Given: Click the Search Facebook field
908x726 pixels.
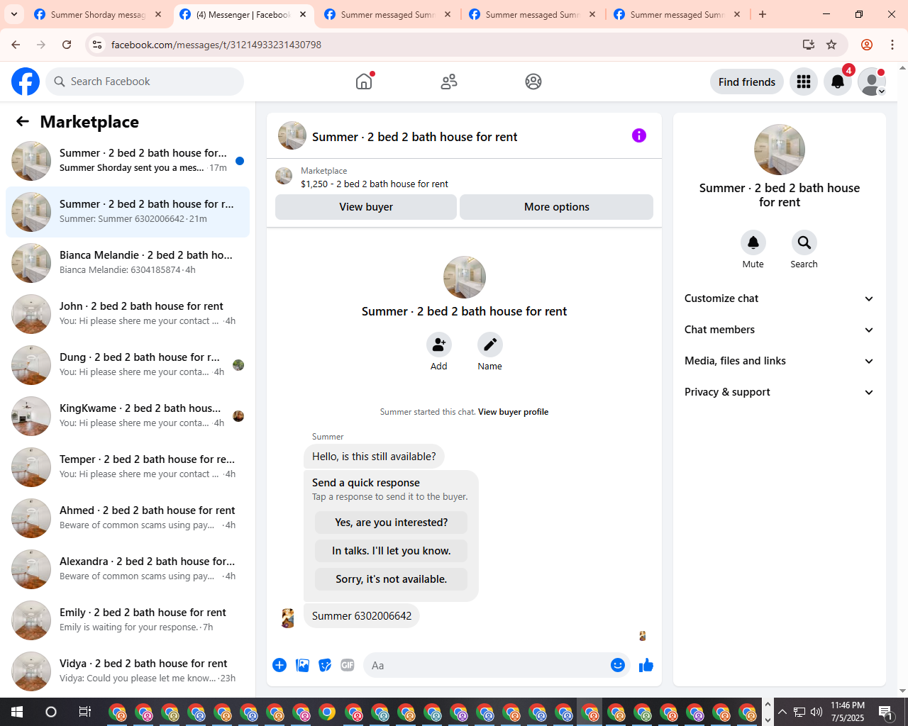Looking at the screenshot, I should (x=145, y=82).
